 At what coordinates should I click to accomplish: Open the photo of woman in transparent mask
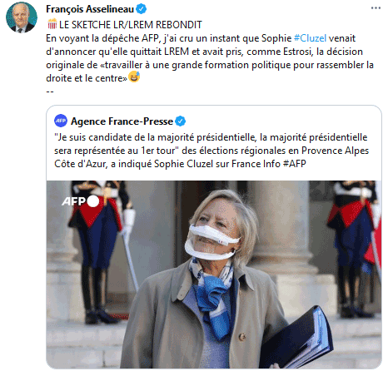click(x=214, y=275)
